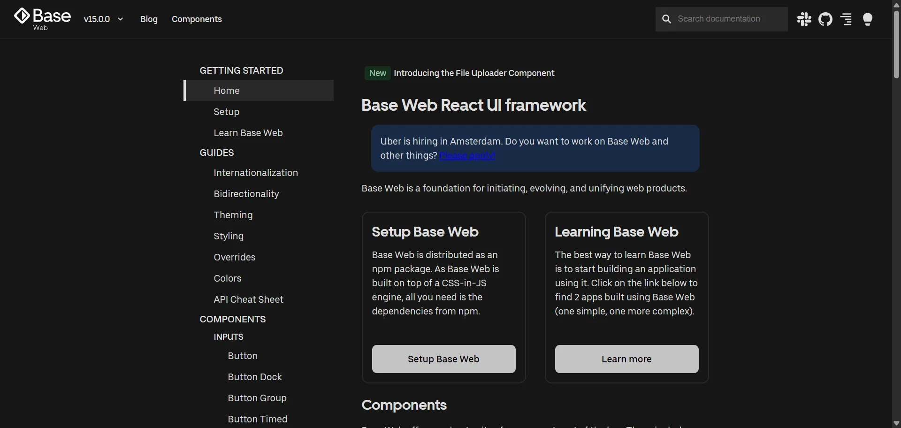Open the Components menu item

[x=197, y=19]
